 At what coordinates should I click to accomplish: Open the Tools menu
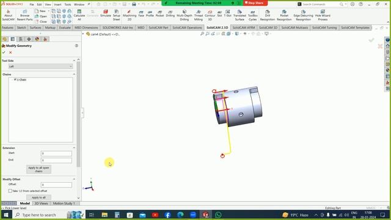click(x=68, y=4)
